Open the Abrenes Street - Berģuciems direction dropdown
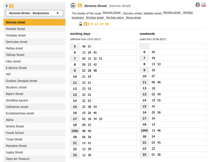This screenshot has height=162, width=210. point(35,13)
